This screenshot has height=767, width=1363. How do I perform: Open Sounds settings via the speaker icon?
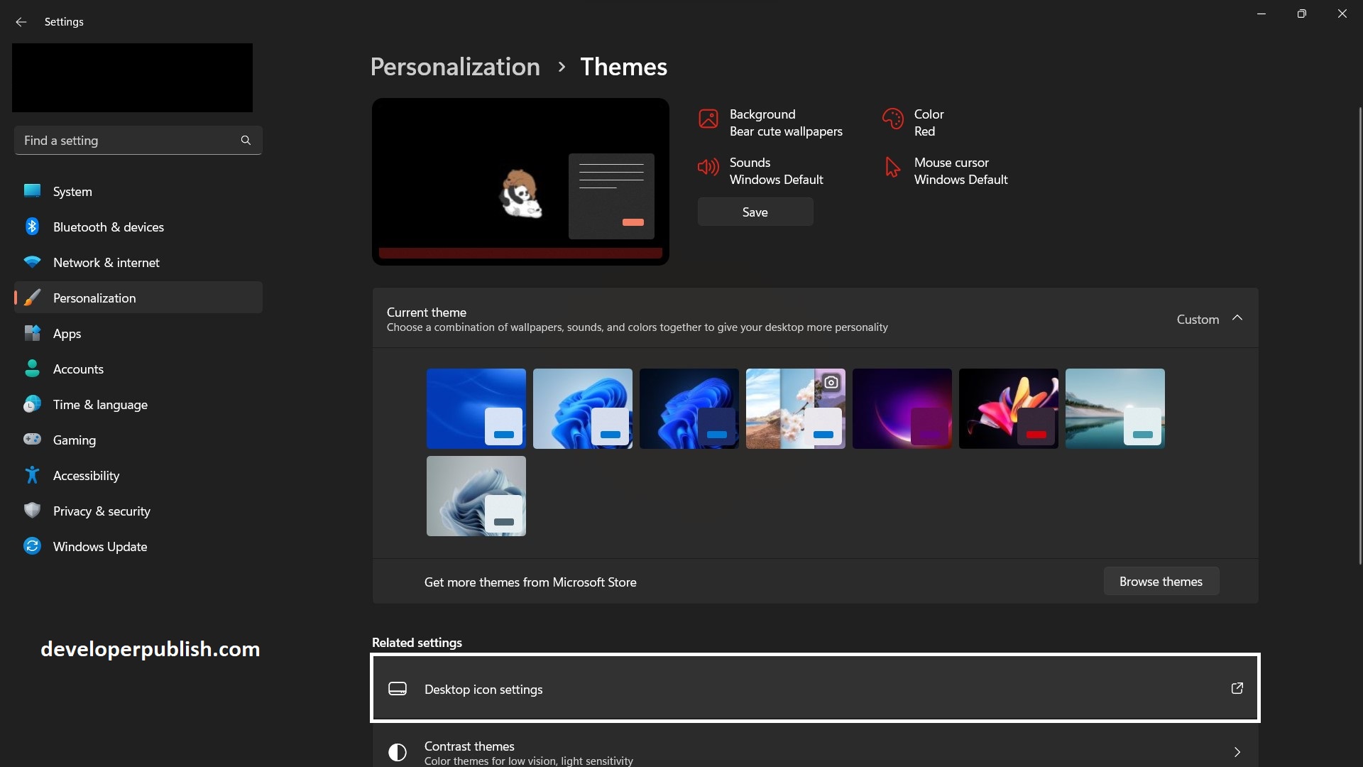pyautogui.click(x=708, y=168)
